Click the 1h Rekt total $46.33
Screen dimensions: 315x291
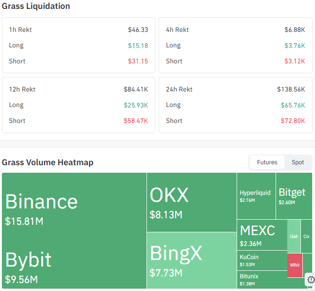[x=138, y=30]
